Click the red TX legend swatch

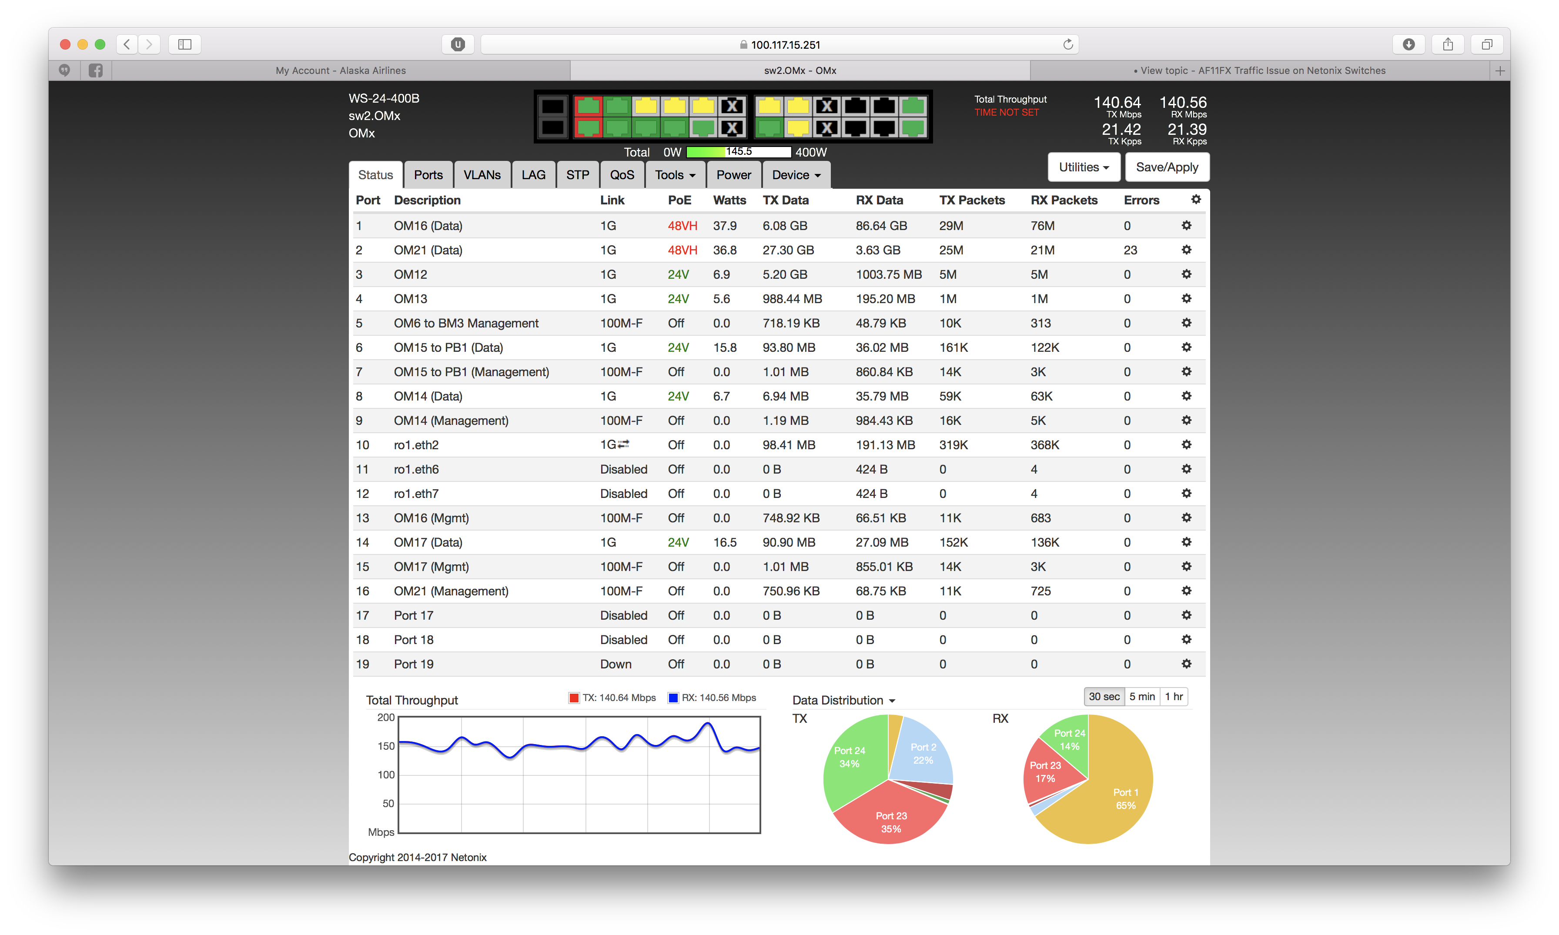click(573, 698)
